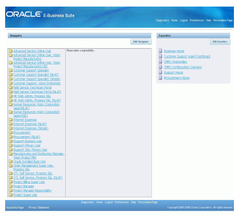Open the iSupport Home favorite link

pyautogui.click(x=173, y=72)
